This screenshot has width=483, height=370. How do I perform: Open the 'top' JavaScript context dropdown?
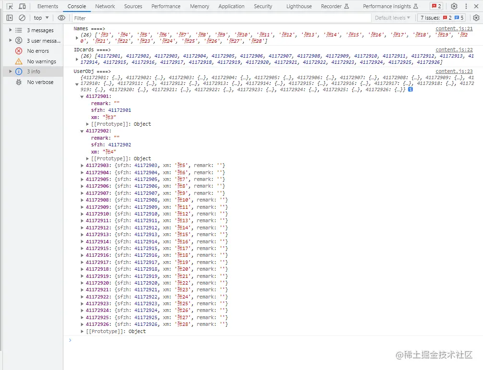(41, 18)
